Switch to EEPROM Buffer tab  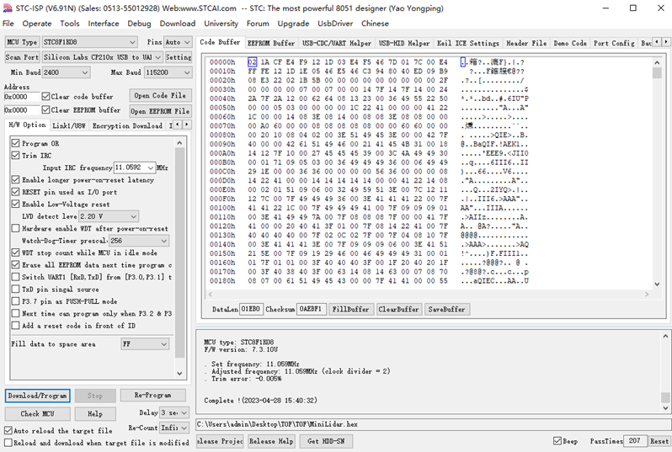point(271,43)
